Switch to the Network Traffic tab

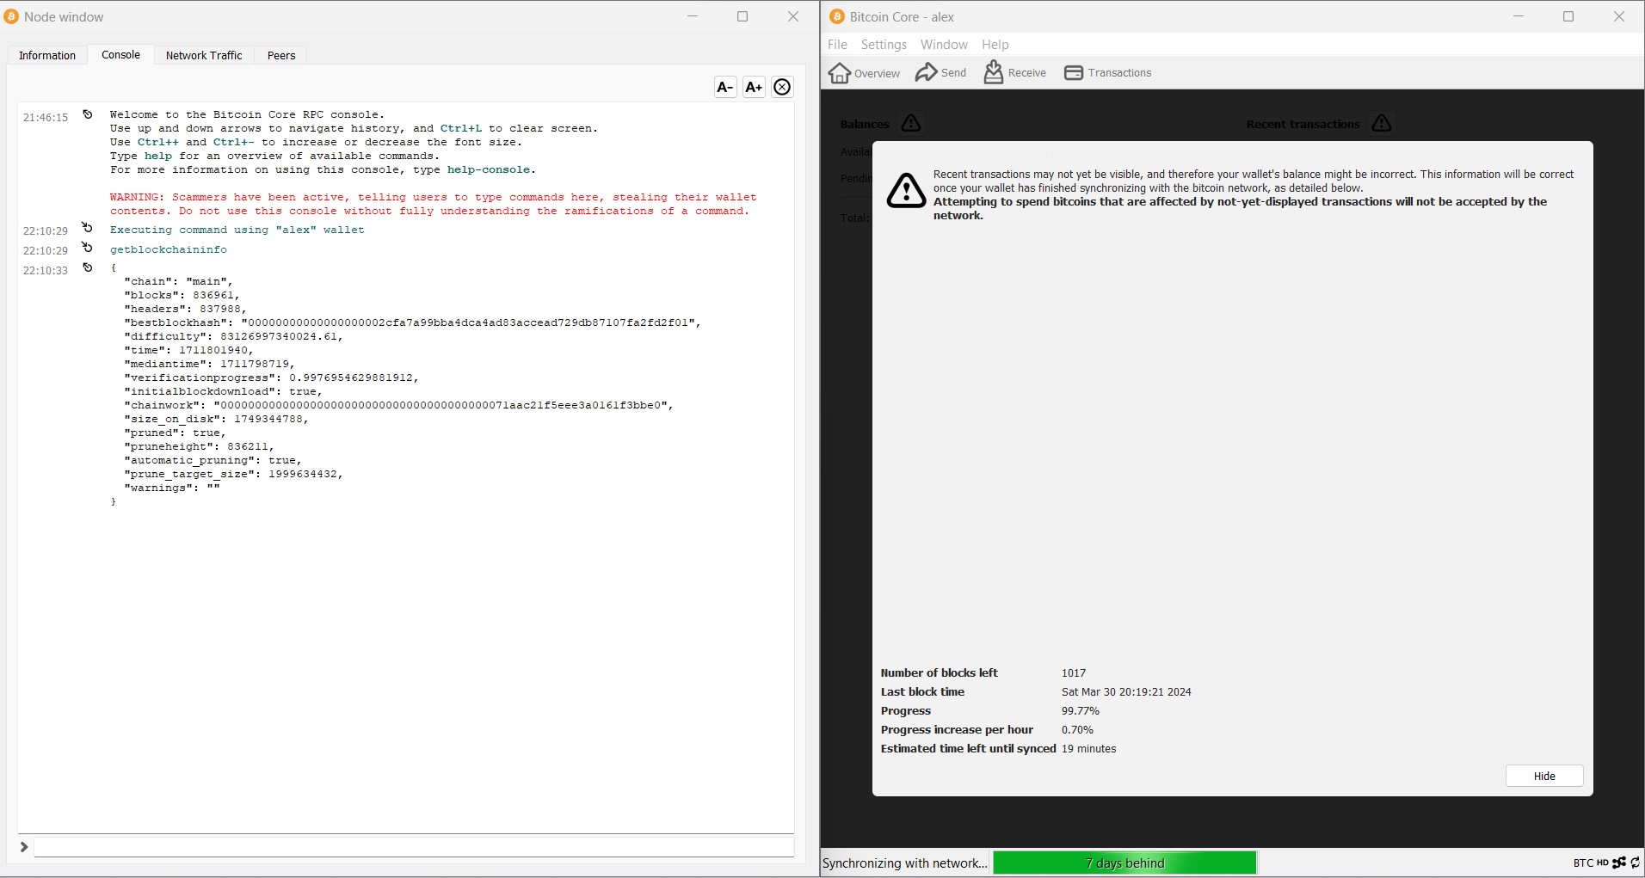pyautogui.click(x=204, y=55)
